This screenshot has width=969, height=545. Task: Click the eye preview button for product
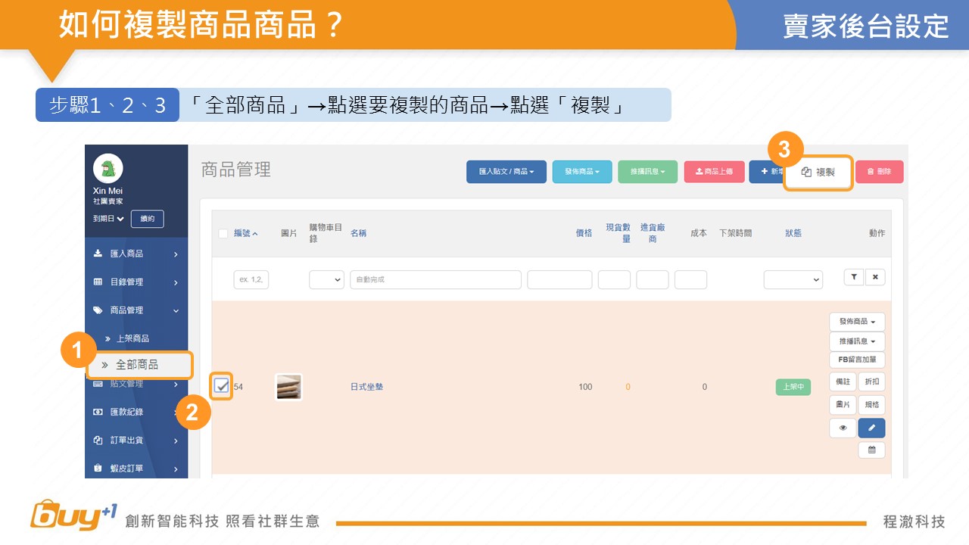click(x=843, y=428)
